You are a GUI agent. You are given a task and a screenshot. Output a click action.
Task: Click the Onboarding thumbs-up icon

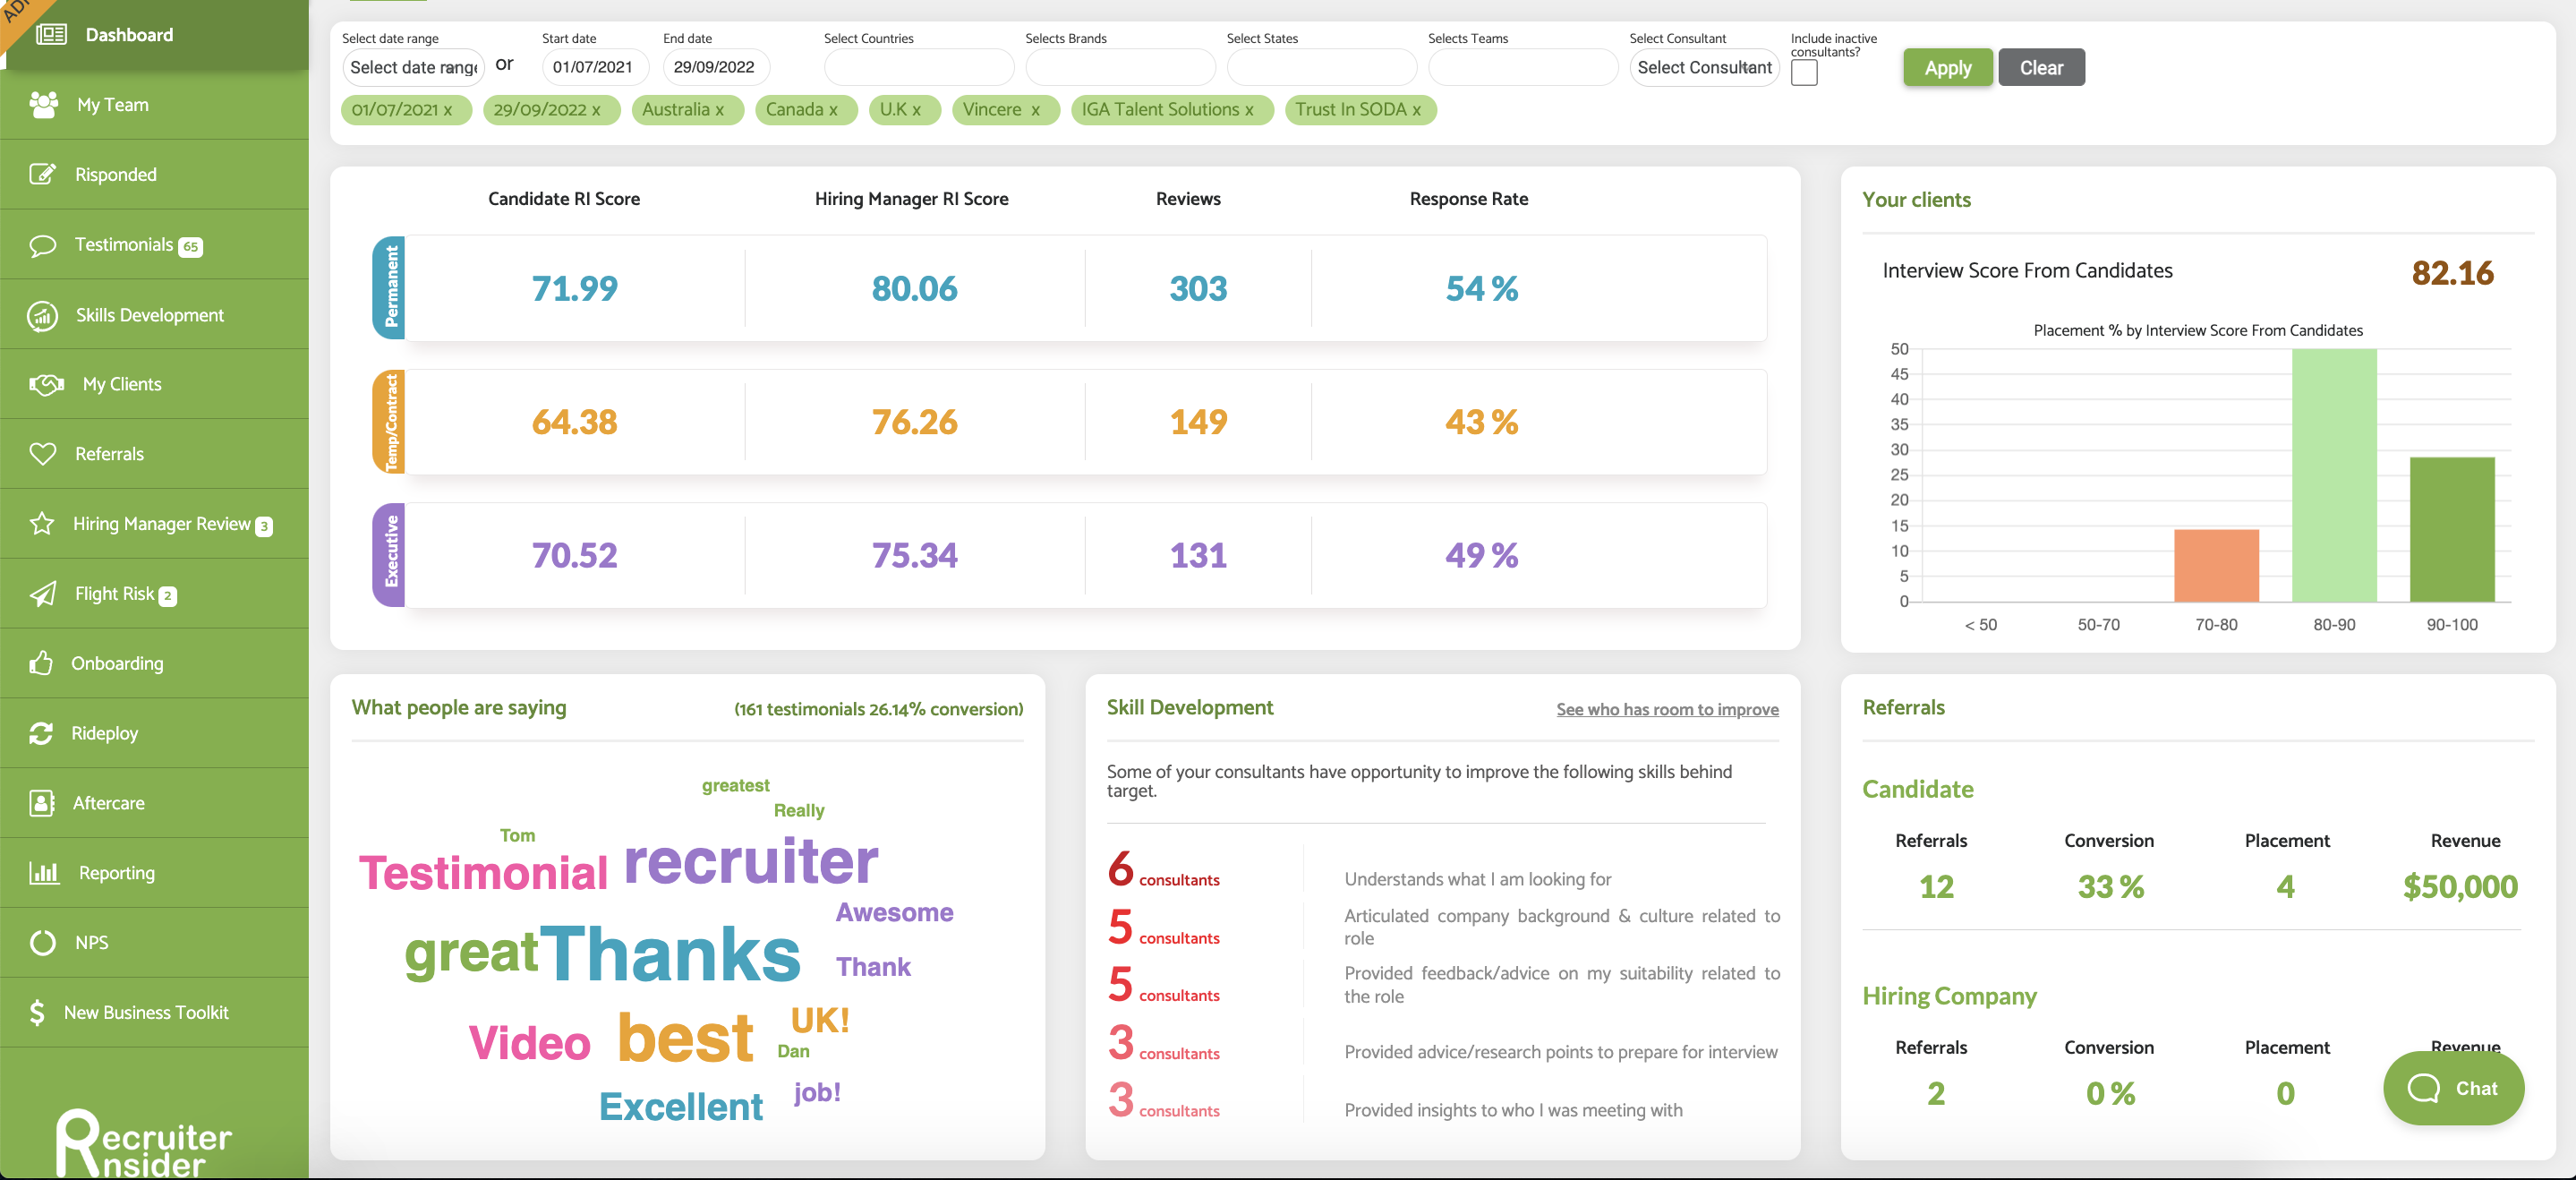tap(40, 663)
